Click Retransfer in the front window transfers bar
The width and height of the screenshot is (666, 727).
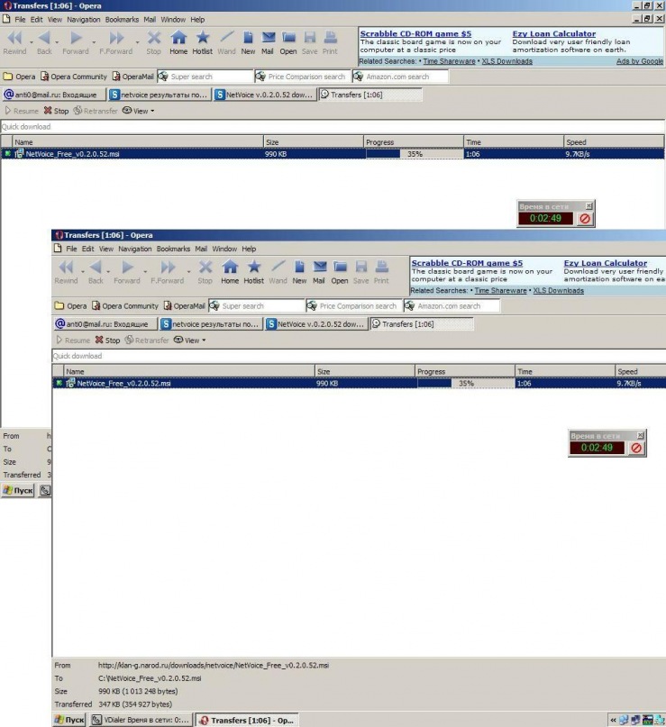(x=147, y=341)
